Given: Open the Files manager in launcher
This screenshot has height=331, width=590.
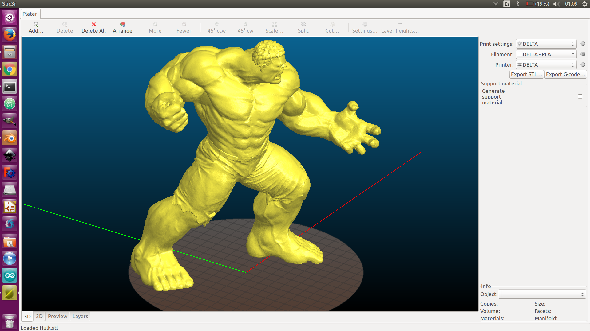Looking at the screenshot, I should pyautogui.click(x=10, y=52).
